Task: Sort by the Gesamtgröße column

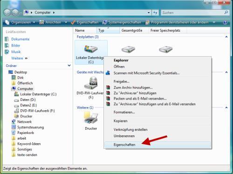Action: (134, 30)
